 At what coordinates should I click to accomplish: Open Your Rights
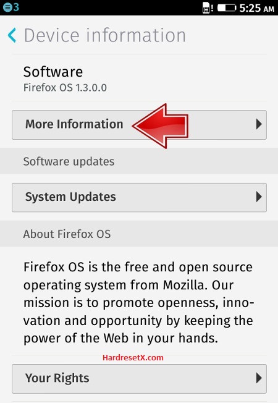139,378
